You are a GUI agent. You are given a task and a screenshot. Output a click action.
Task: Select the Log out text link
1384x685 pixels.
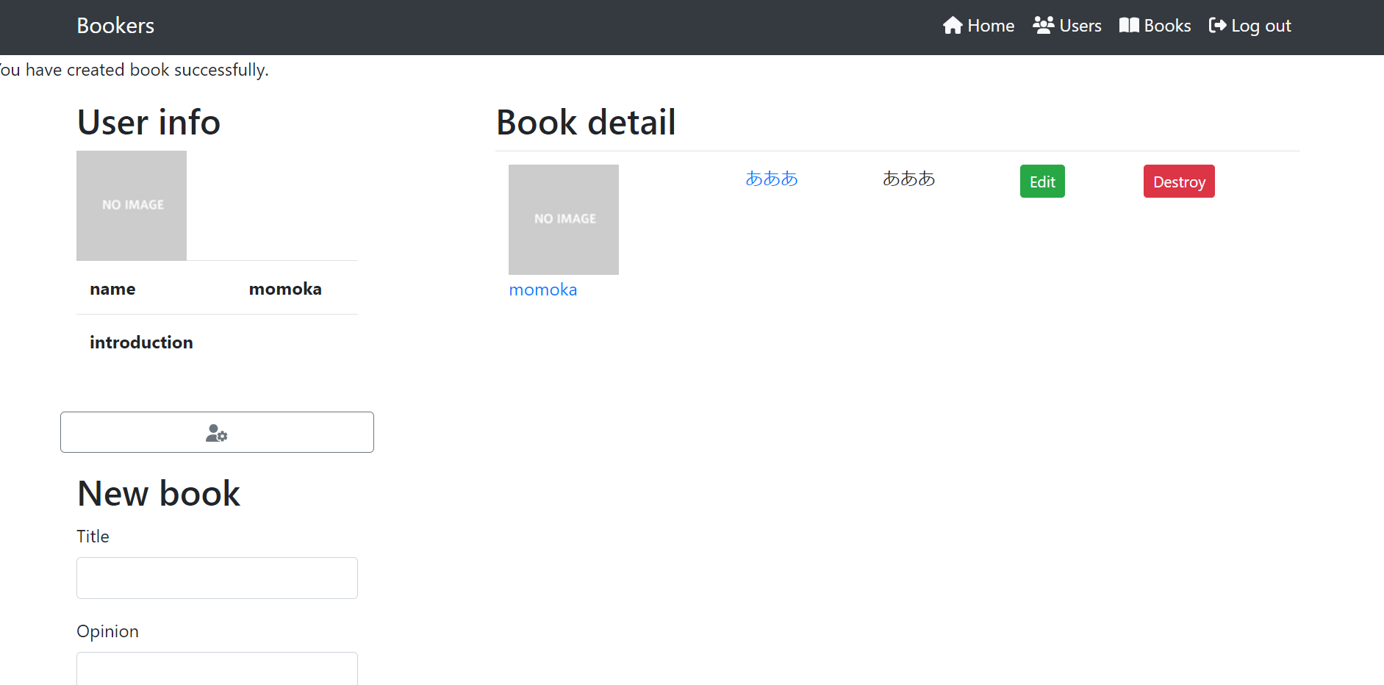[x=1261, y=26]
